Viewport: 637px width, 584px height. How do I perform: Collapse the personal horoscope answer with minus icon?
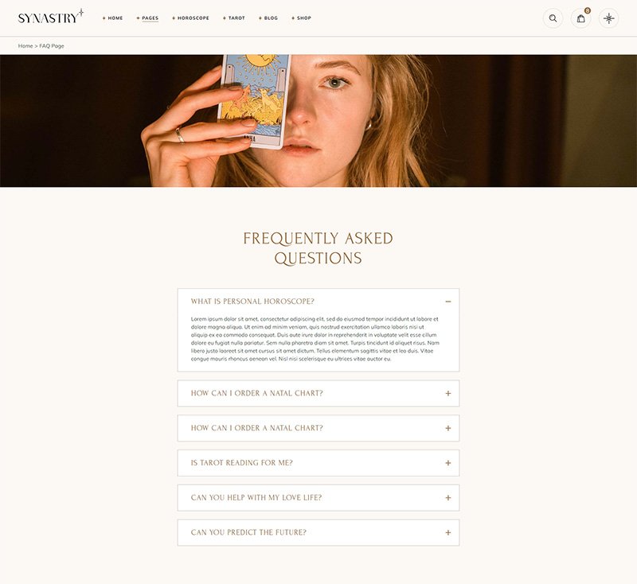coord(448,302)
